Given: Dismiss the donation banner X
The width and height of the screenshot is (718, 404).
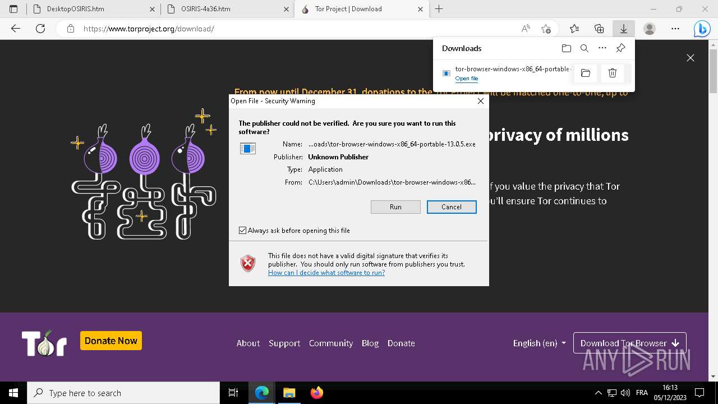Looking at the screenshot, I should 691,58.
